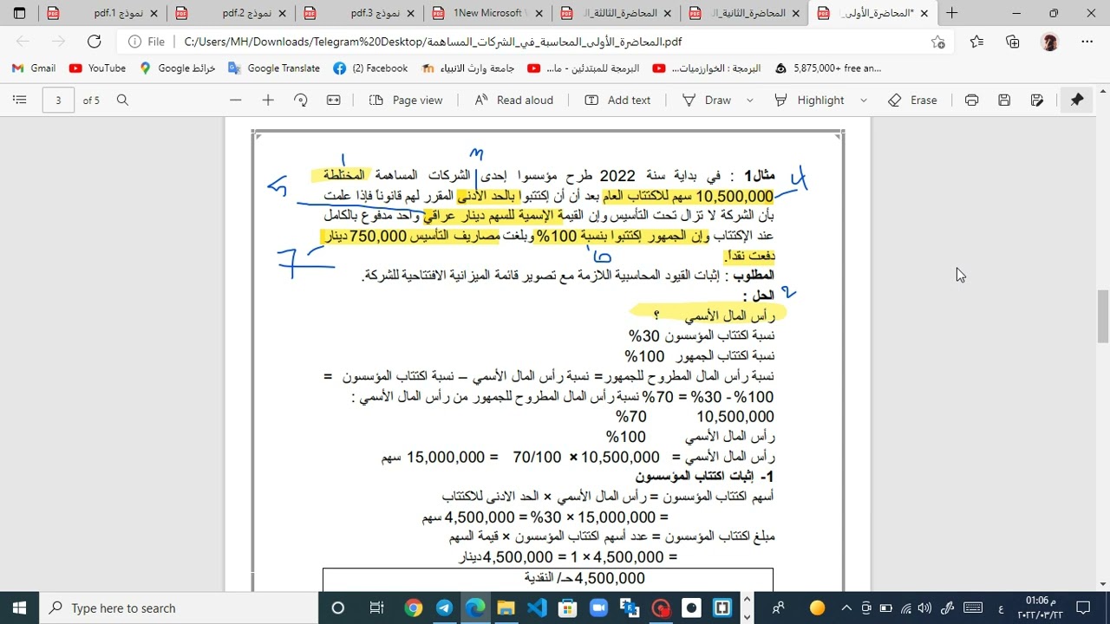The height and width of the screenshot is (624, 1110).
Task: Switch to the نموذج 1.pdf tab
Action: click(x=101, y=13)
